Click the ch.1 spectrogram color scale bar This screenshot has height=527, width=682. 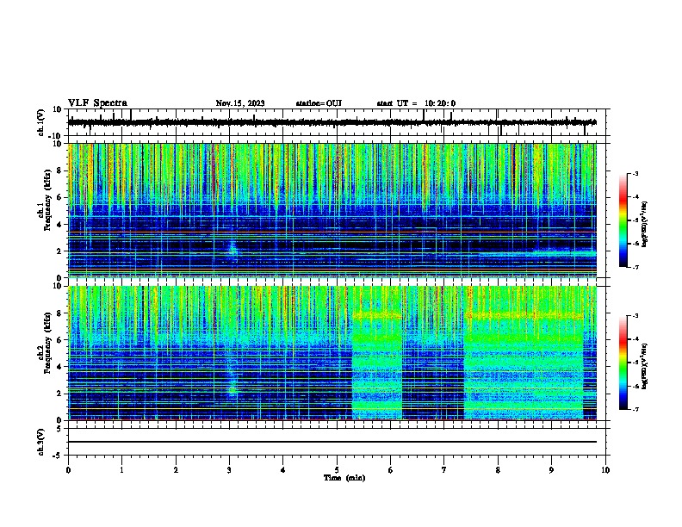623,220
